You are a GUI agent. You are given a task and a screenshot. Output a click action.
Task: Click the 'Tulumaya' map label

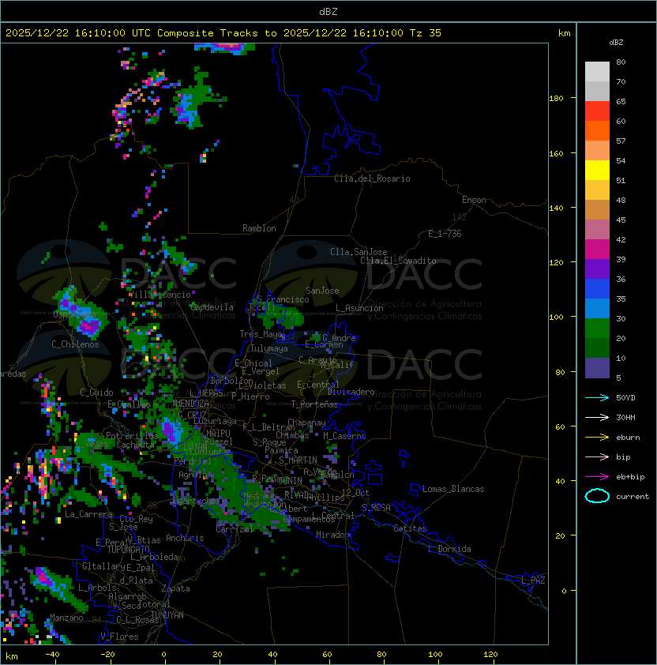tap(269, 348)
